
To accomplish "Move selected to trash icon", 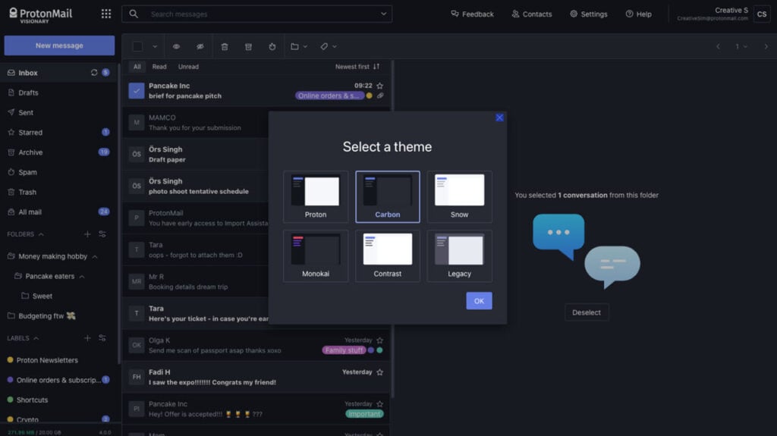I will (225, 46).
